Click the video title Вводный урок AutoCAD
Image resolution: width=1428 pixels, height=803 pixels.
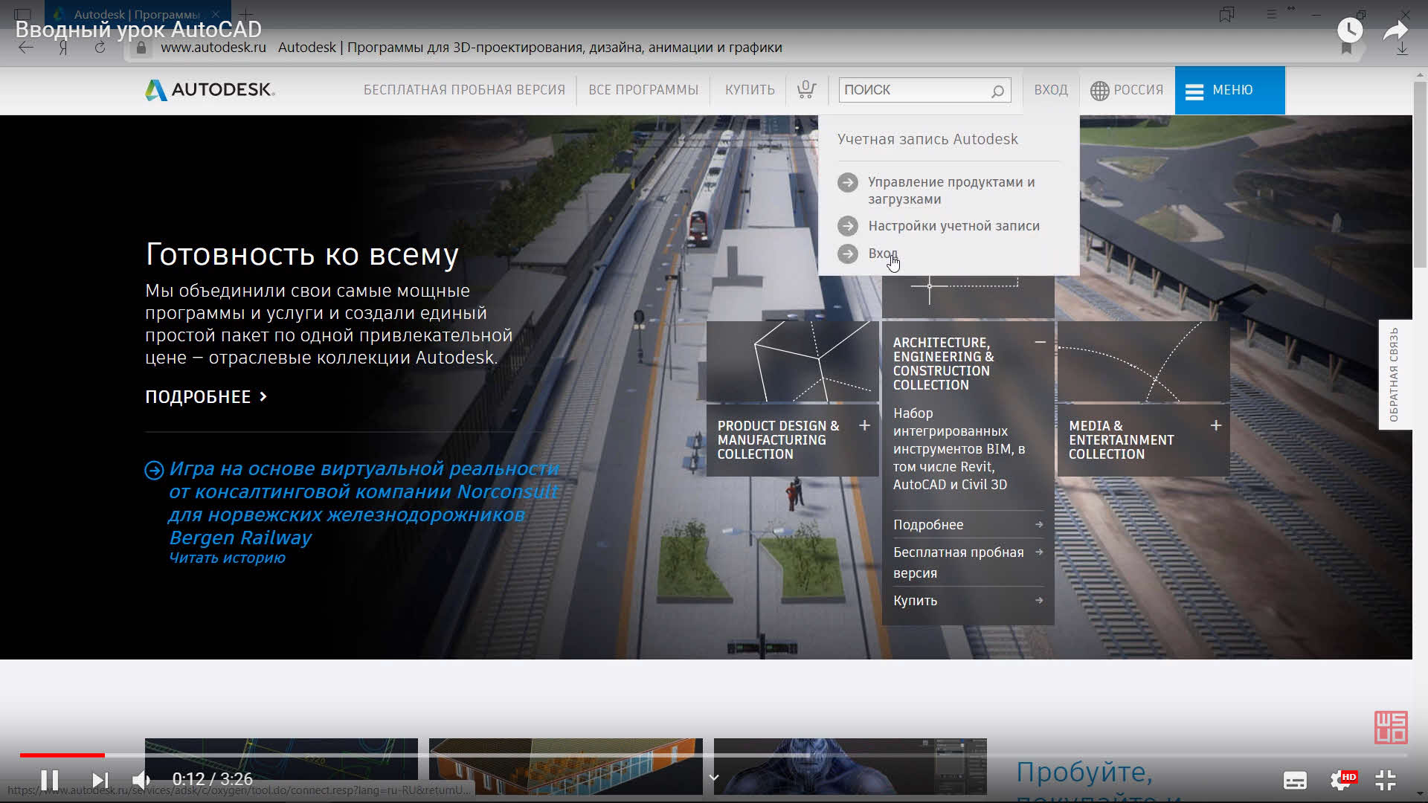(138, 30)
